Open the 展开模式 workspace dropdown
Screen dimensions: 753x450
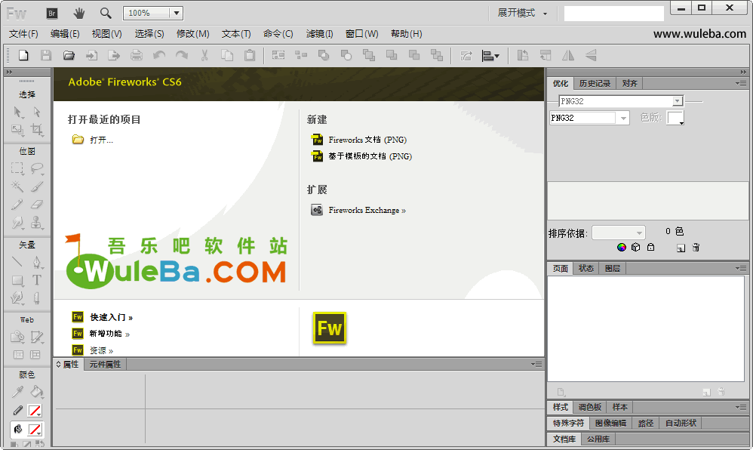522,13
